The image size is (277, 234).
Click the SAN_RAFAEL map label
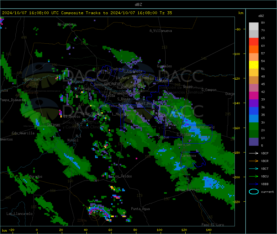tap(113, 84)
